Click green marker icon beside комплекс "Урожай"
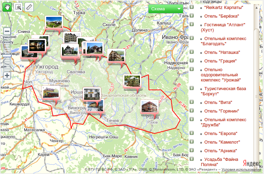Viewport: 264px width, 174px height. tap(192, 69)
